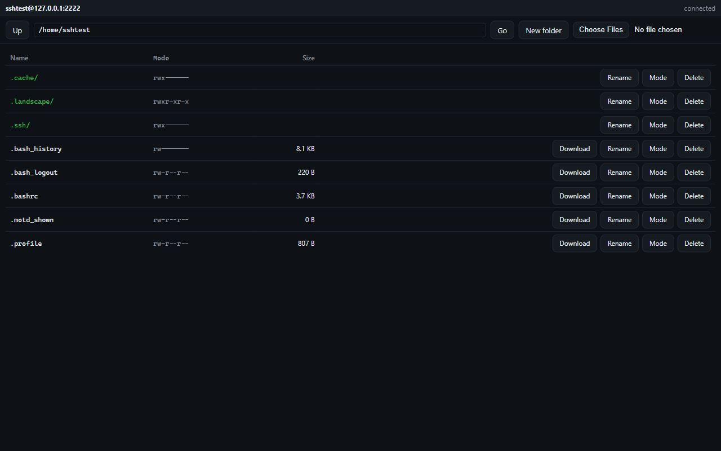Viewport: 721px width, 451px height.
Task: Delete the .landscape/ folder
Action: [694, 101]
